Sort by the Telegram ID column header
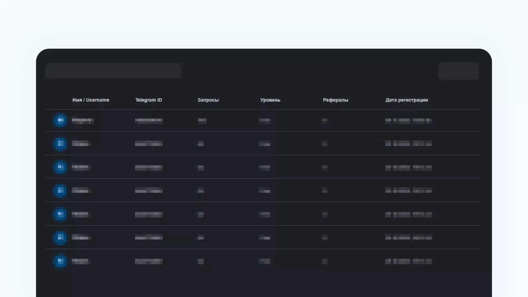The height and width of the screenshot is (297, 528). coord(148,100)
